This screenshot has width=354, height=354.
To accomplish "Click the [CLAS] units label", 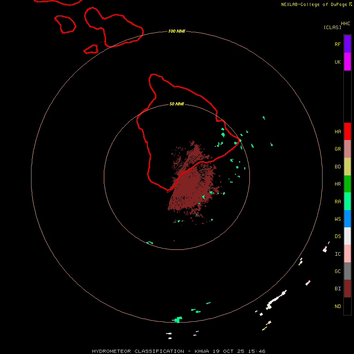I will click(332, 27).
